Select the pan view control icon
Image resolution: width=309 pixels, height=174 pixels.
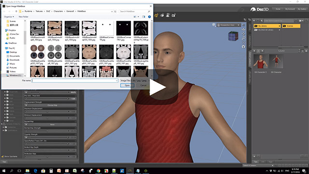(243, 33)
